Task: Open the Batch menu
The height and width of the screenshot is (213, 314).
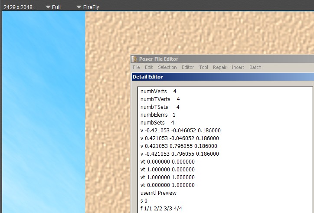Action: [255, 67]
